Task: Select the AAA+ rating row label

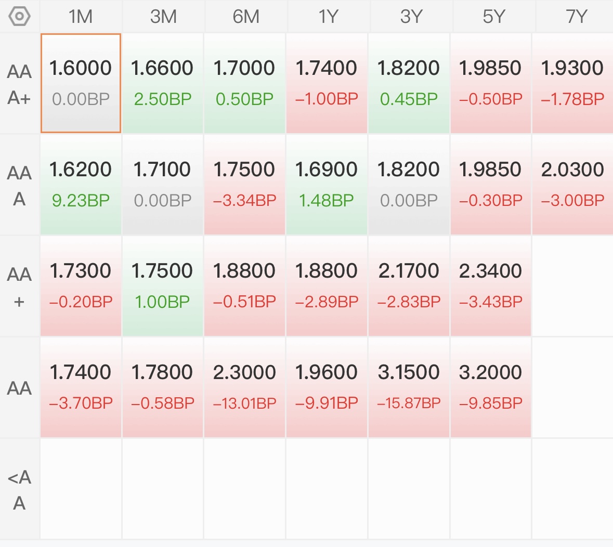Action: 19,84
